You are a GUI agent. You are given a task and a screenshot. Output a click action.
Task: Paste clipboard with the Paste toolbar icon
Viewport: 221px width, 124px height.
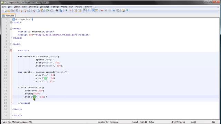tap(42, 10)
